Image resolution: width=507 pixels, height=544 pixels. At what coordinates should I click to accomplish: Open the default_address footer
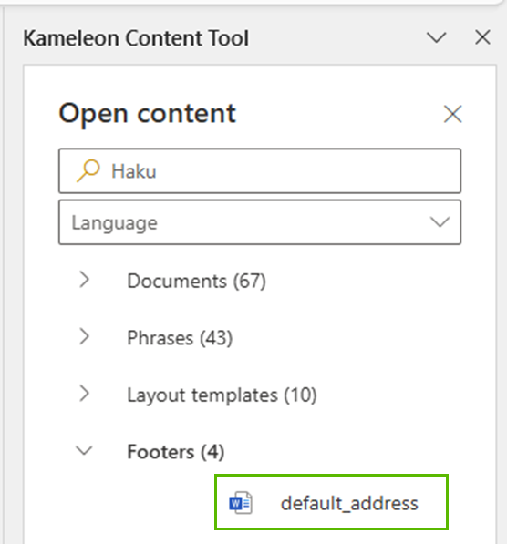pyautogui.click(x=349, y=503)
